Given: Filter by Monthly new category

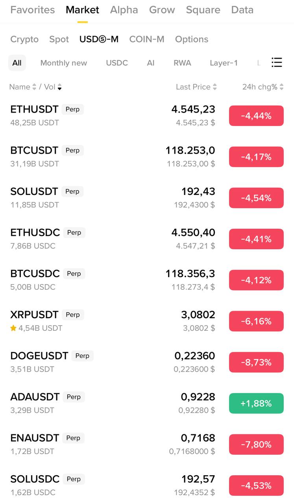Looking at the screenshot, I should click(64, 63).
